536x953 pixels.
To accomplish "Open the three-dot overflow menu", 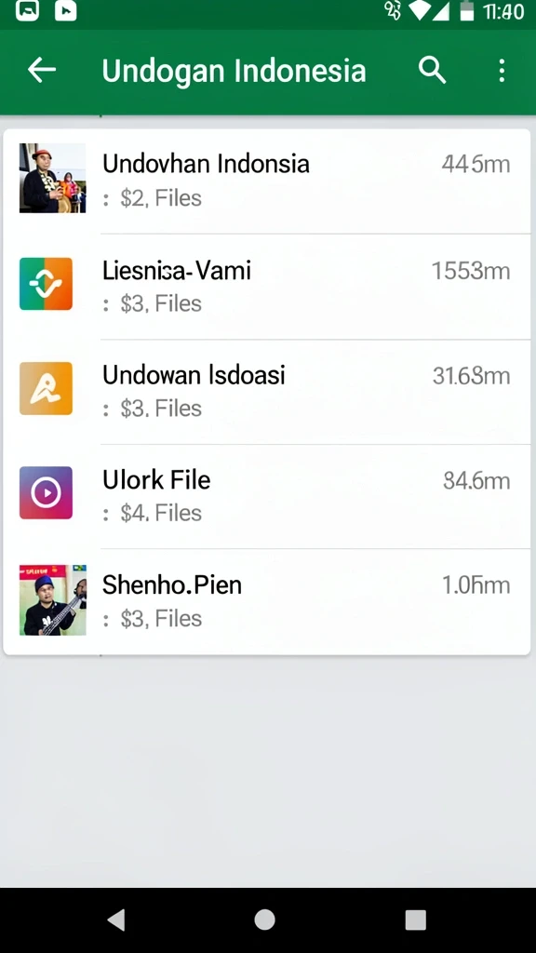I will (502, 71).
